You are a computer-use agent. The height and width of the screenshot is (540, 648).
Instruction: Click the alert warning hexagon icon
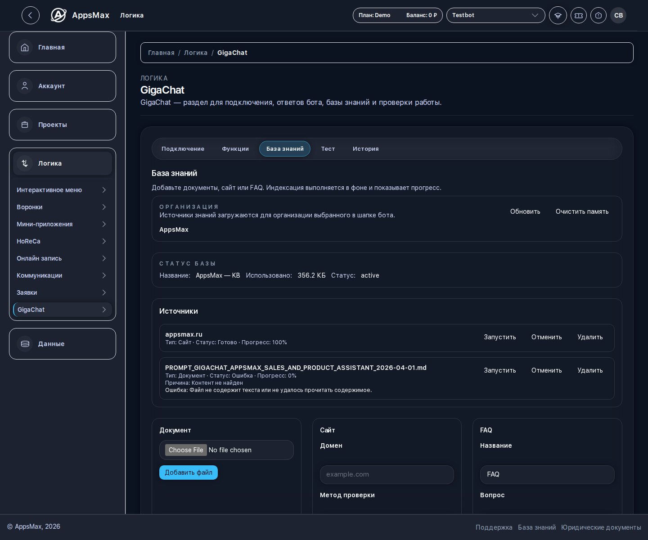click(x=598, y=15)
